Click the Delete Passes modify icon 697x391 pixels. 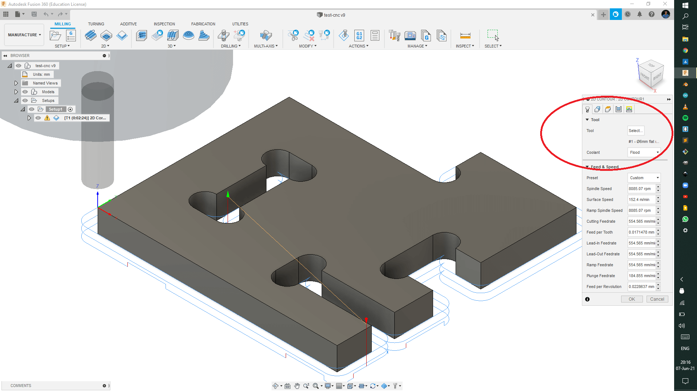309,36
